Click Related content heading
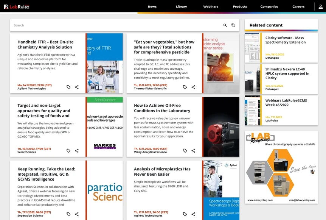Image resolution: width=326 pixels, height=220 pixels. [266, 25]
